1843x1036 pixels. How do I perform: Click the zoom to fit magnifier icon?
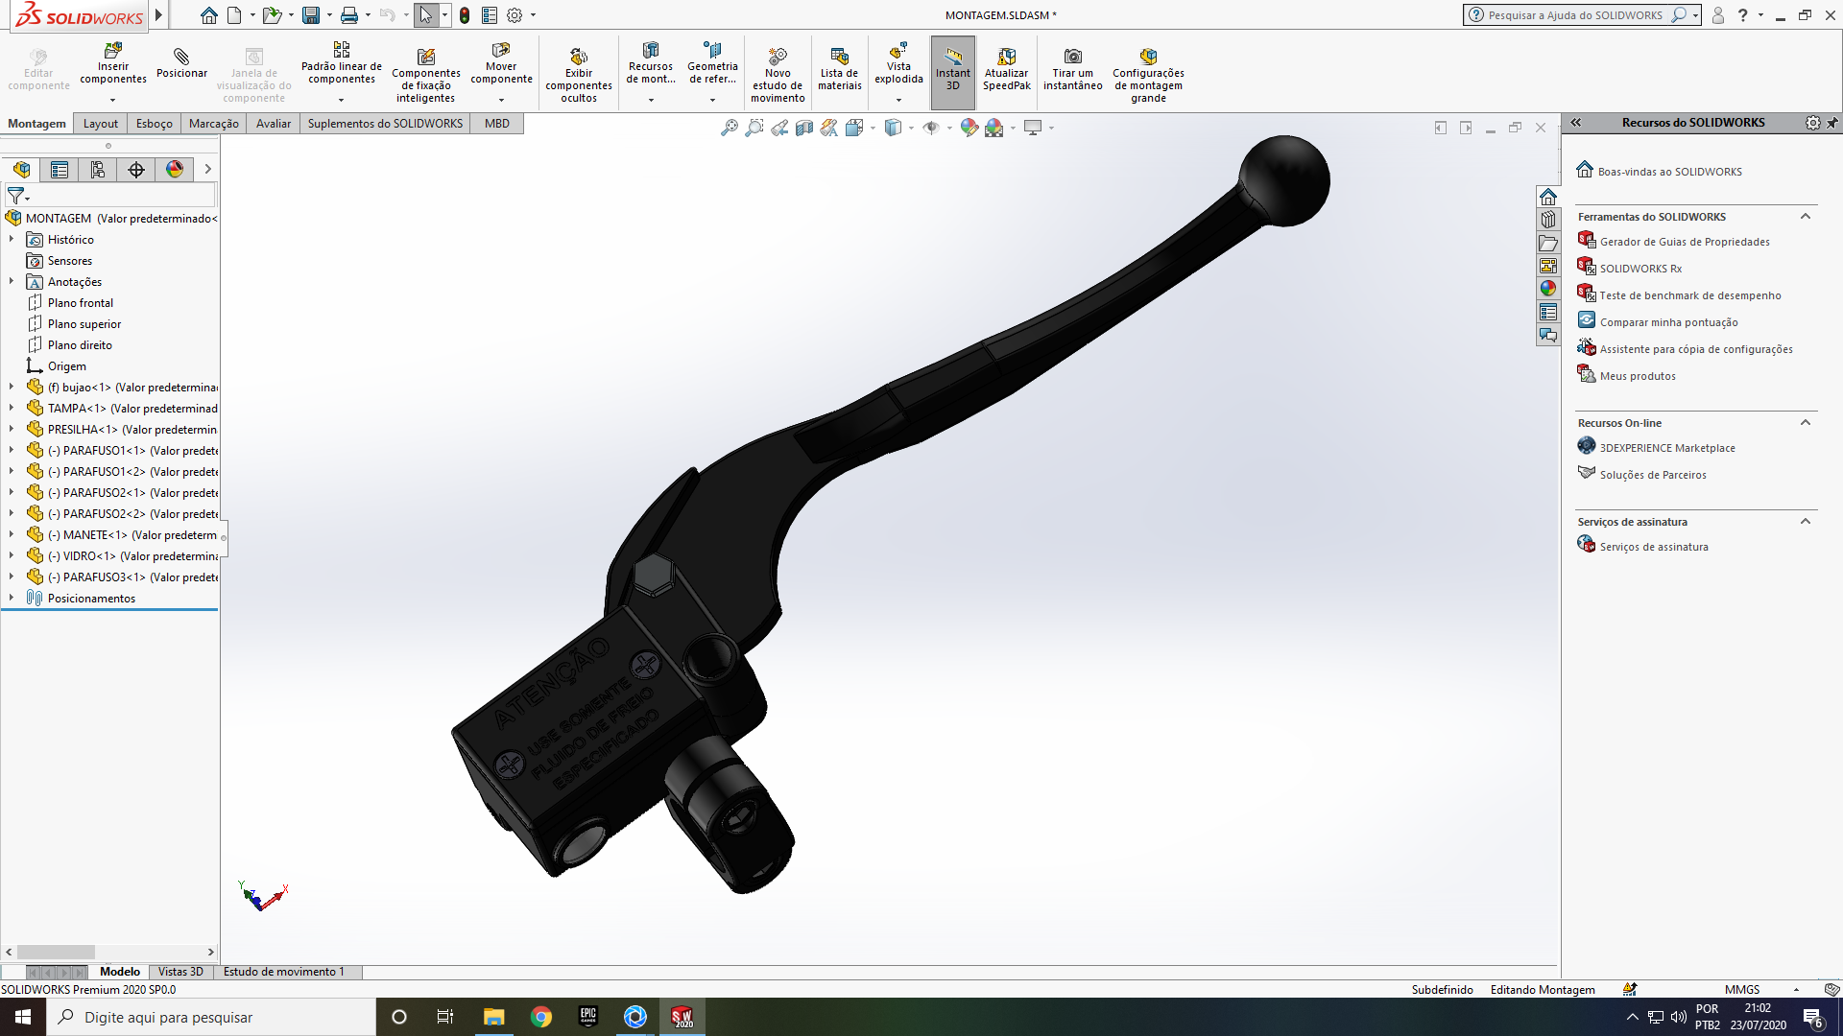tap(730, 128)
